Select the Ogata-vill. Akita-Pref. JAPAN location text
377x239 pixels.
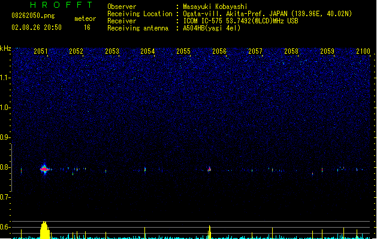pos(267,14)
